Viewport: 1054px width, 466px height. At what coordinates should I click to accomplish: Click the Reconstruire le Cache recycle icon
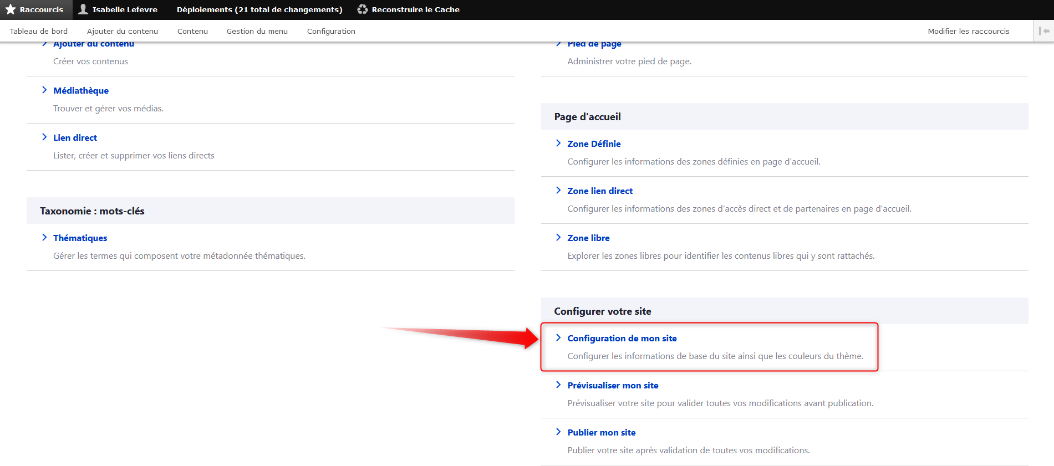click(x=363, y=9)
